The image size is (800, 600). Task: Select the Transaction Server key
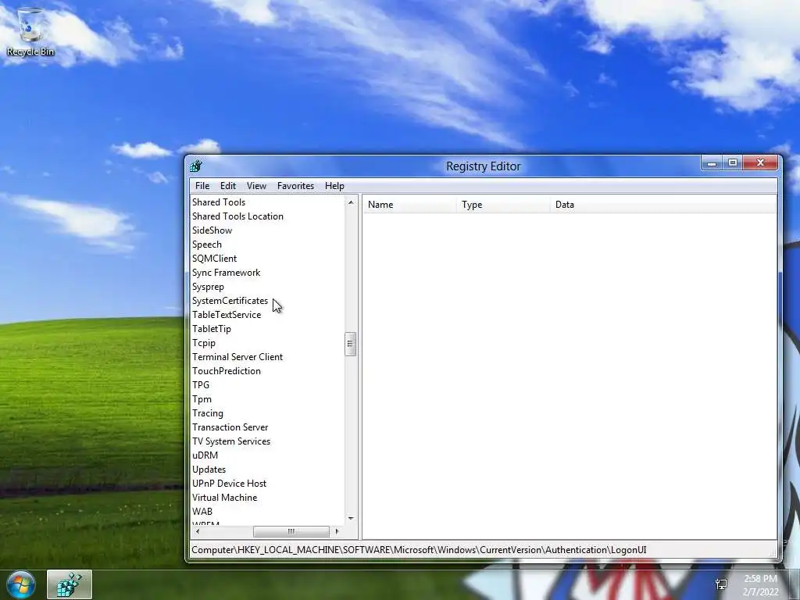[230, 427]
